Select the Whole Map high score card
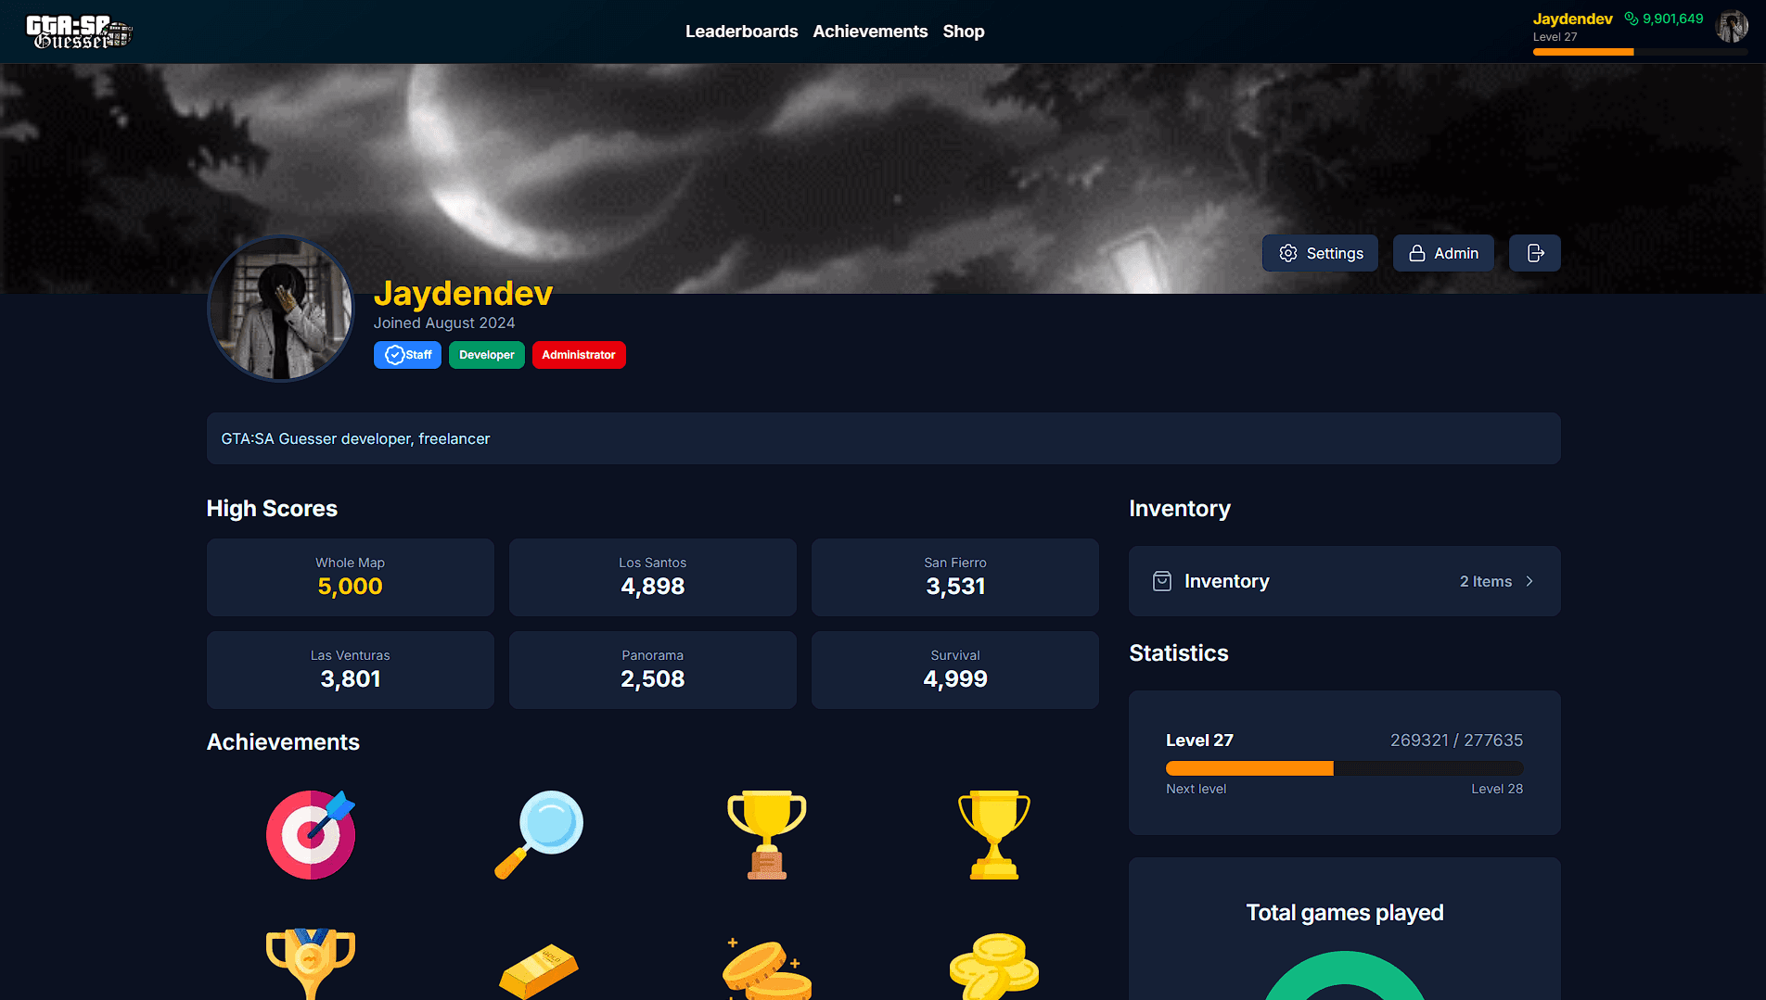1766x1000 pixels. coord(351,577)
